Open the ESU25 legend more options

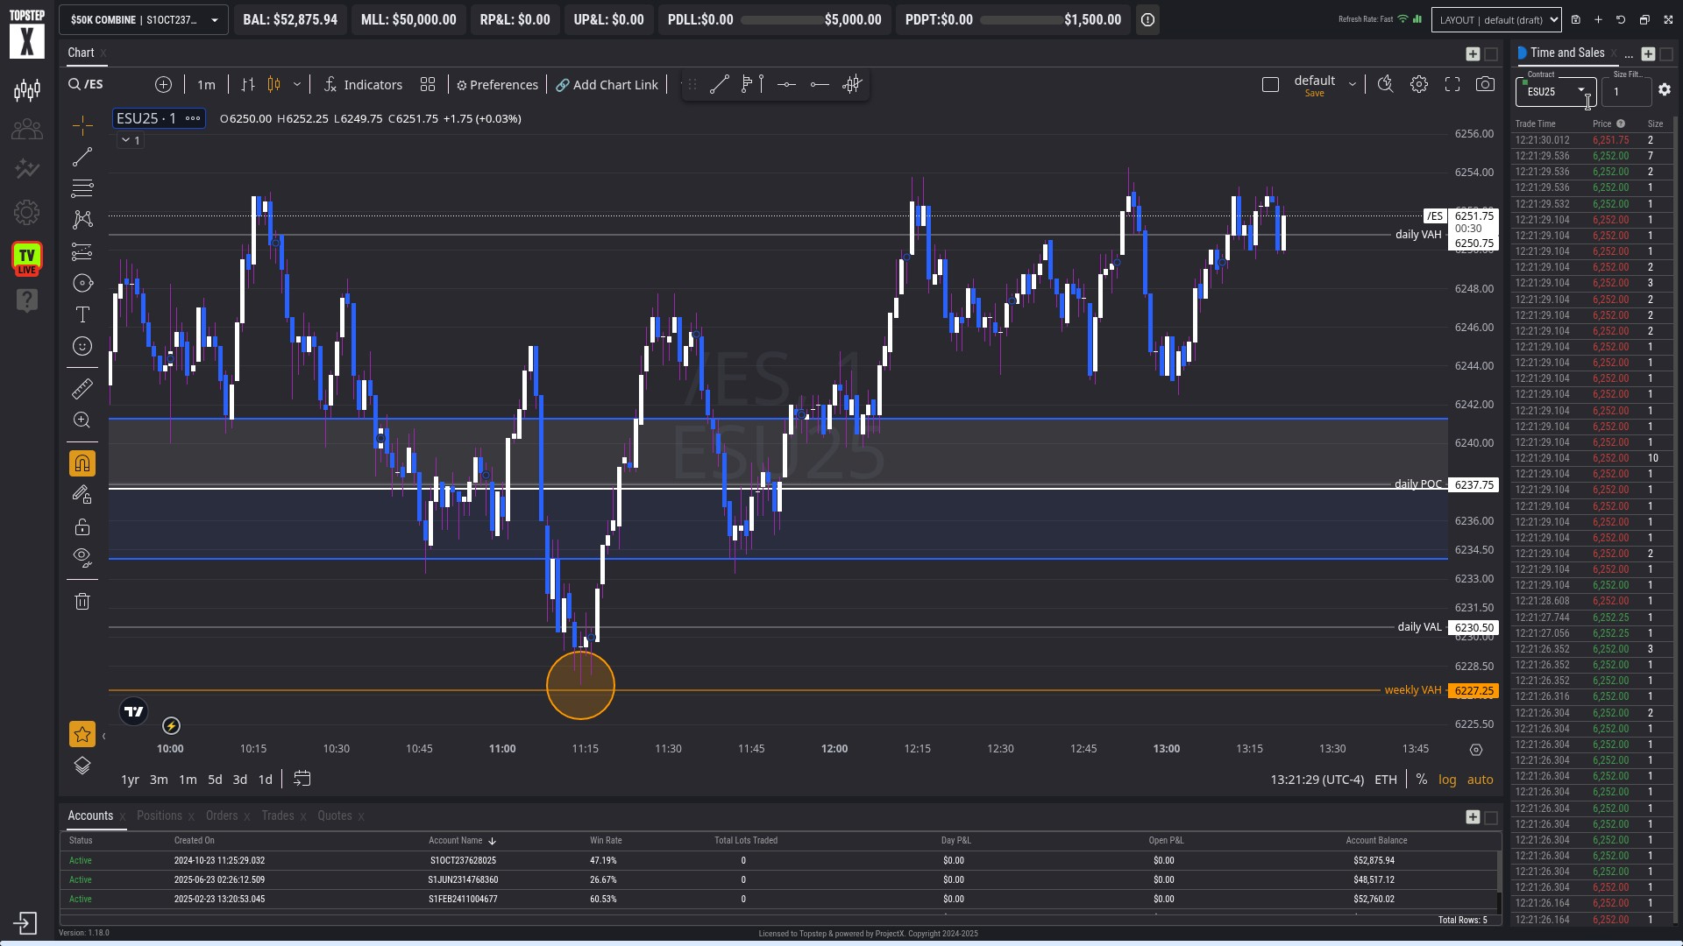[193, 118]
